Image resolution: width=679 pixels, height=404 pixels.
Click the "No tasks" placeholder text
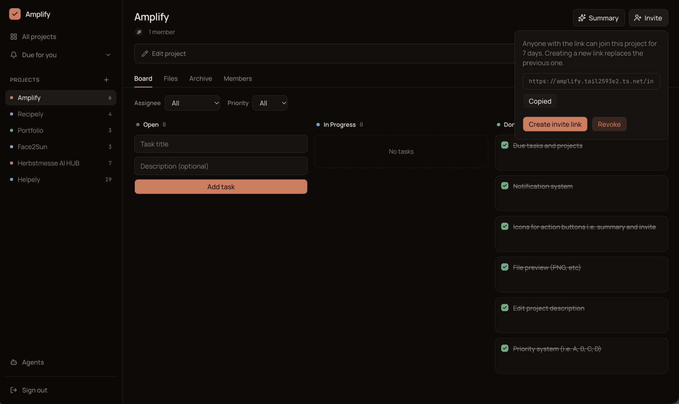click(x=401, y=152)
